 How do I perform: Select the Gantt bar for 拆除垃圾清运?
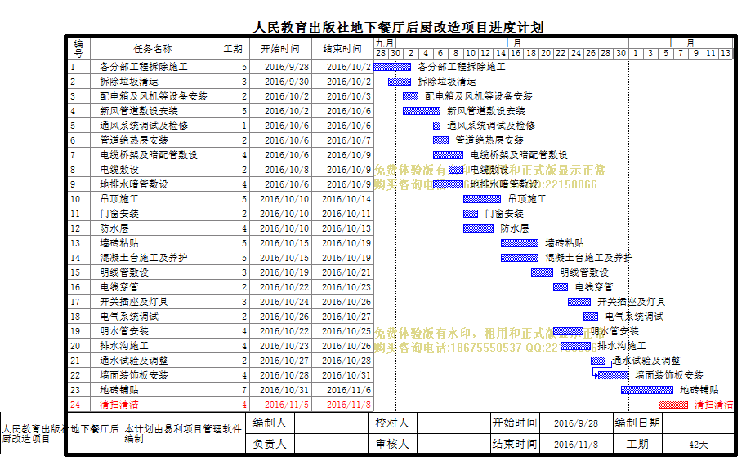(x=400, y=82)
